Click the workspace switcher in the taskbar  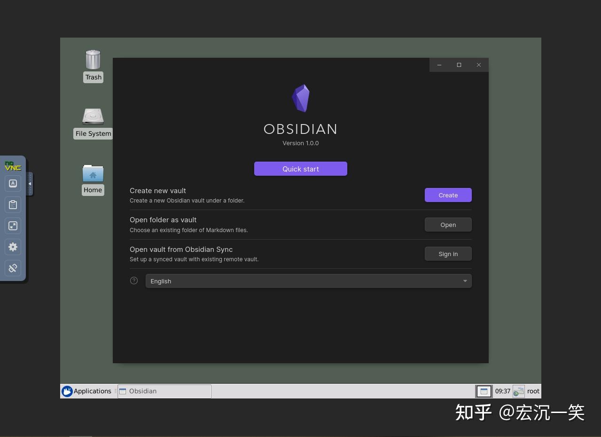point(484,391)
